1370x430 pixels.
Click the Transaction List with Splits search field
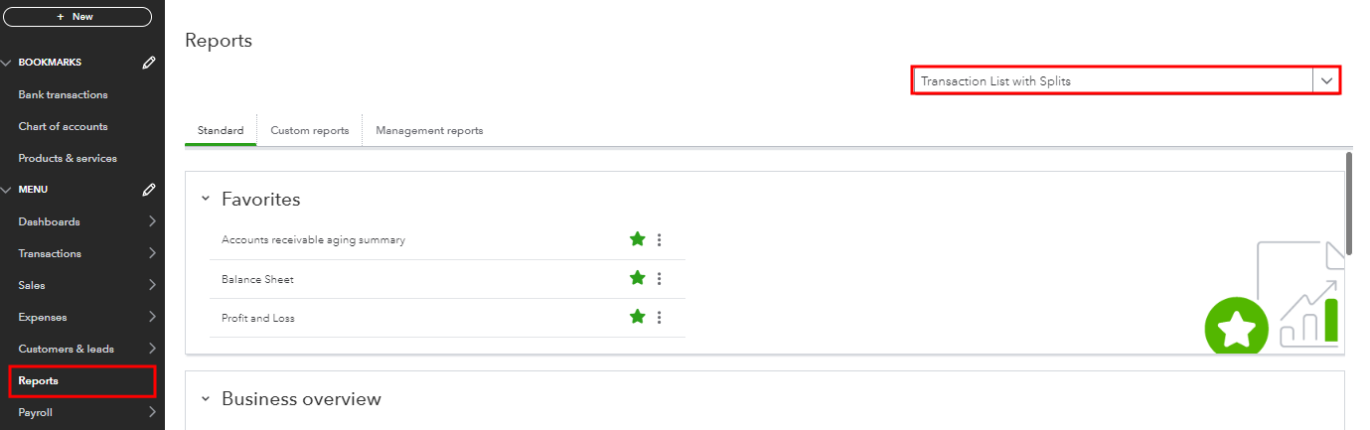click(x=1113, y=81)
